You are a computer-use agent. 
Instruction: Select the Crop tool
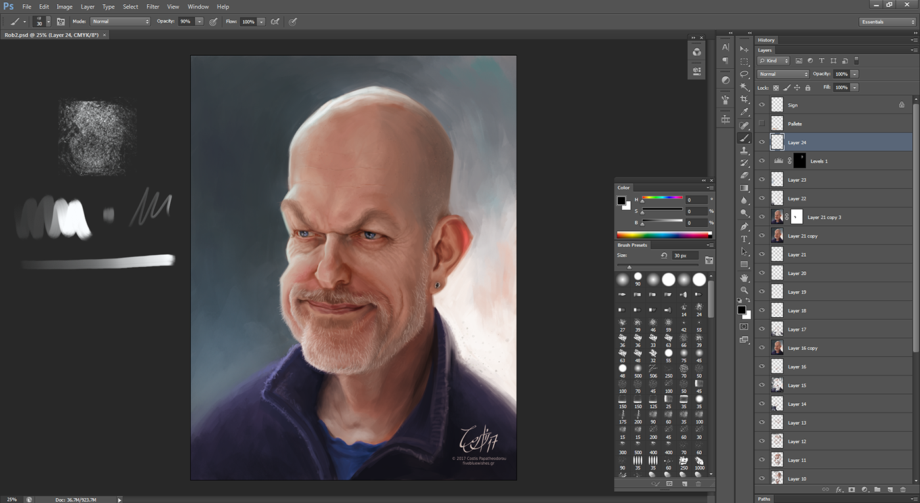click(x=744, y=99)
